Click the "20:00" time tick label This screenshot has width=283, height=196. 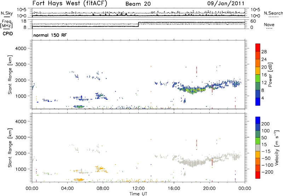tap(209, 189)
